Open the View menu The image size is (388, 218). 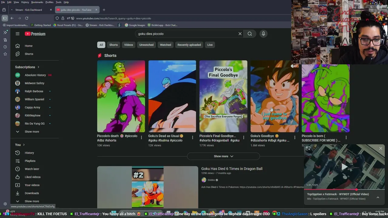click(16, 2)
